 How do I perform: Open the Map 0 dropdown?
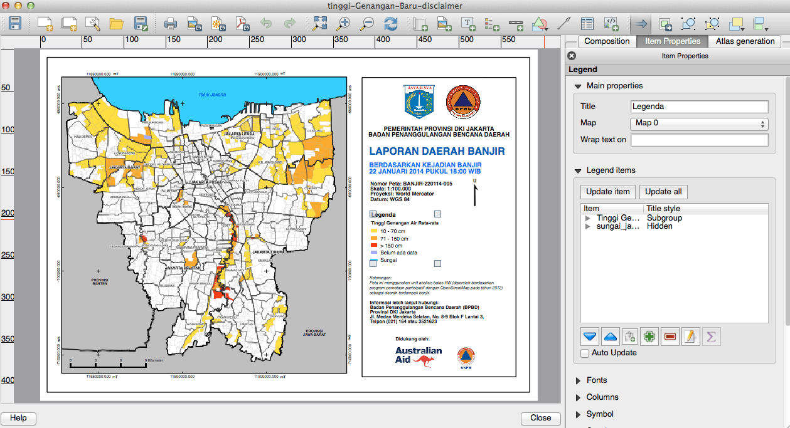click(x=699, y=123)
